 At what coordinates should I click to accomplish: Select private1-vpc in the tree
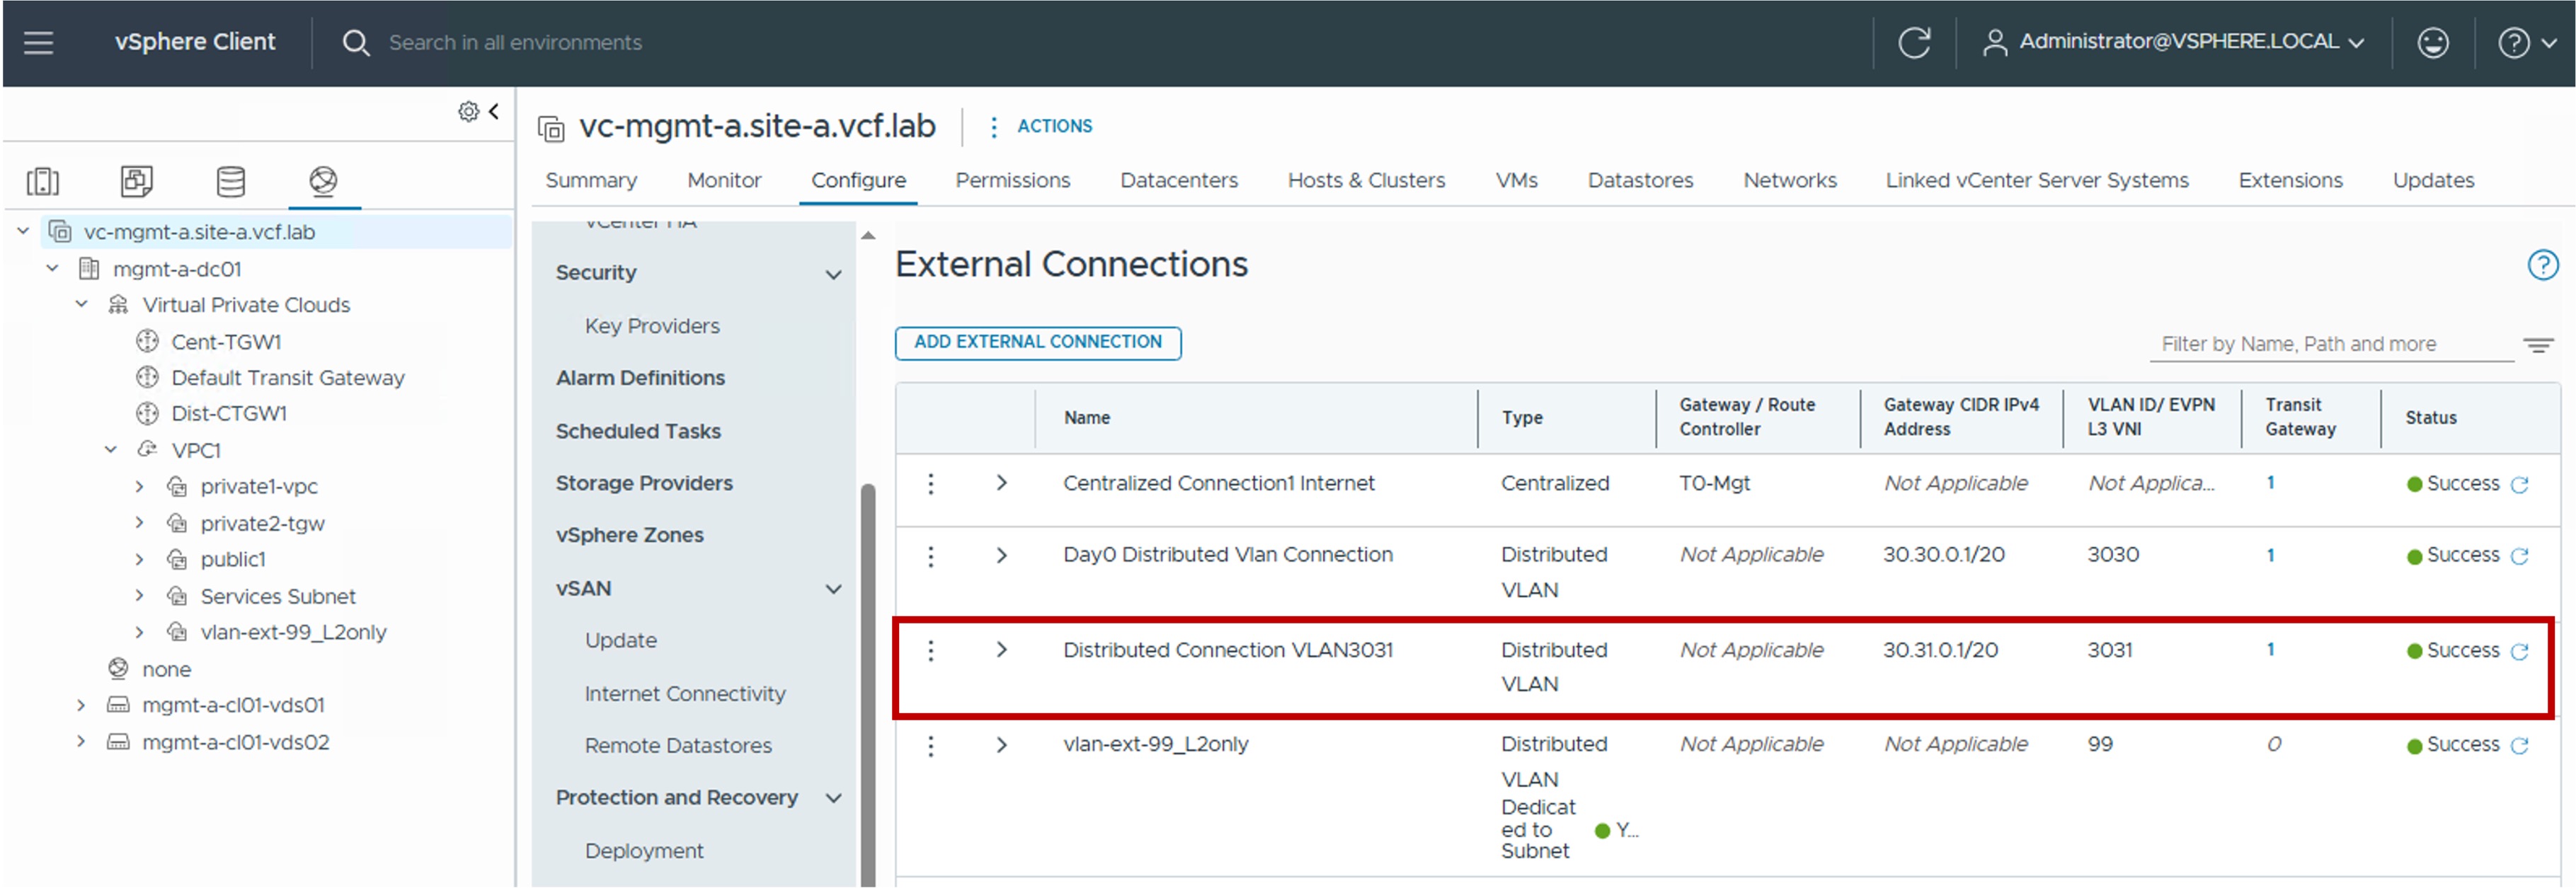pos(259,487)
